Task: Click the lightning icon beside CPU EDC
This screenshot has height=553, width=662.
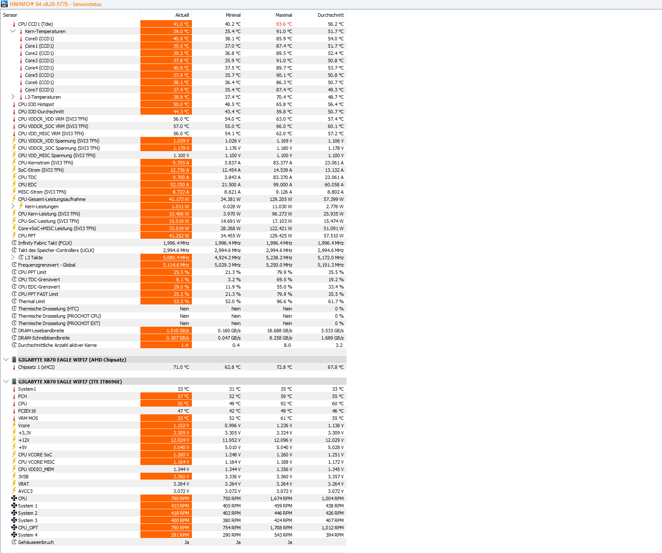Action: tap(14, 185)
